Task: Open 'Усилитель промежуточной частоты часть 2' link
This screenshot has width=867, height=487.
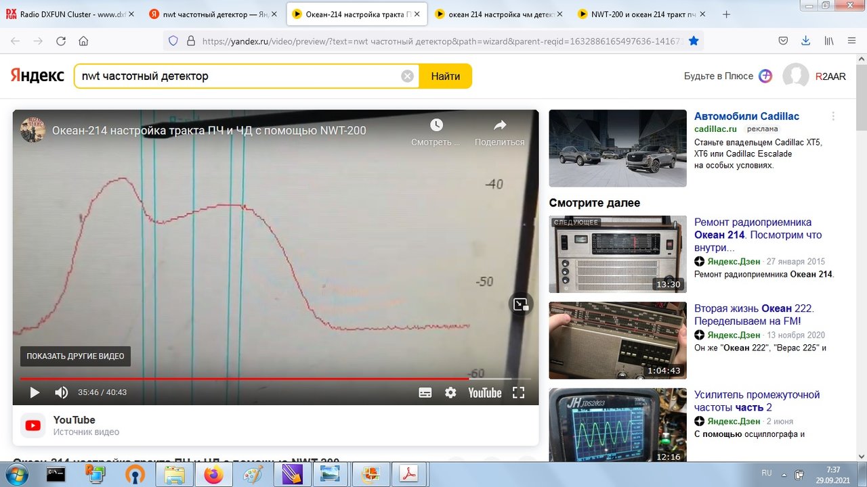Action: [x=757, y=400]
